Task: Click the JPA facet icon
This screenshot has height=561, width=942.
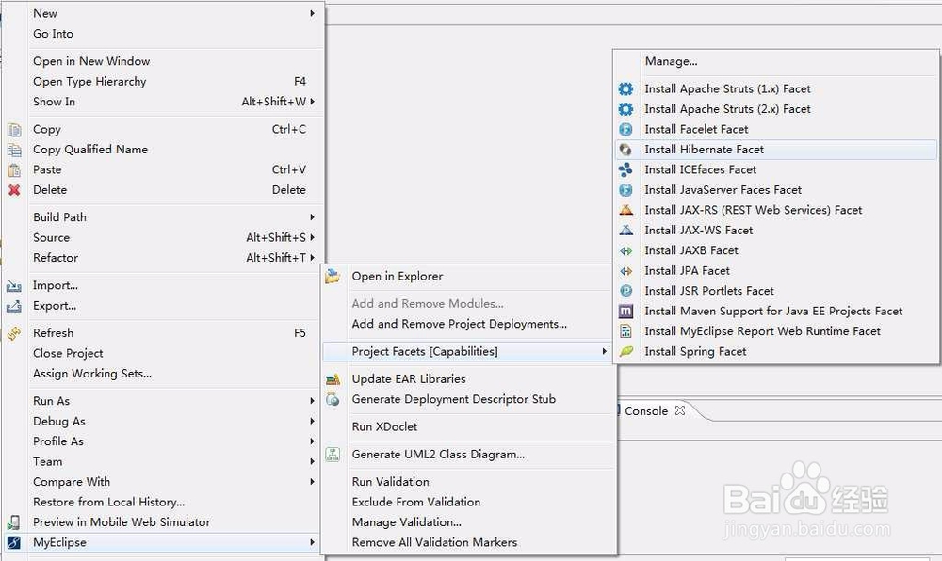Action: click(626, 271)
